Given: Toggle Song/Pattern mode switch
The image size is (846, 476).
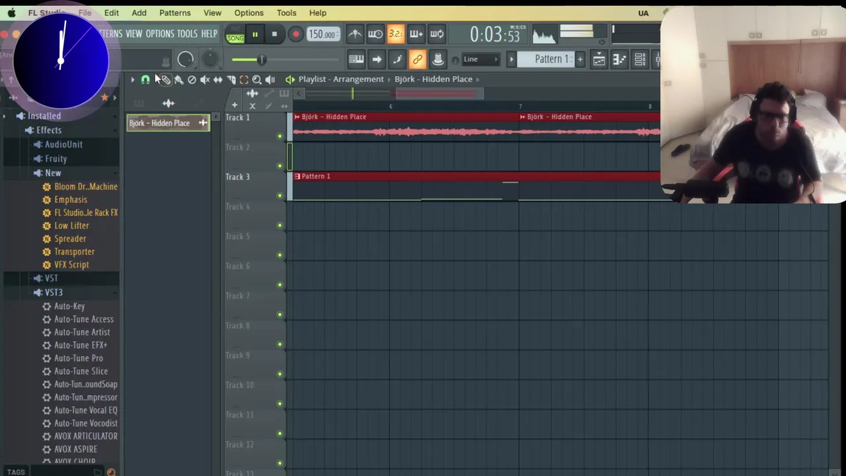Looking at the screenshot, I should 235,35.
